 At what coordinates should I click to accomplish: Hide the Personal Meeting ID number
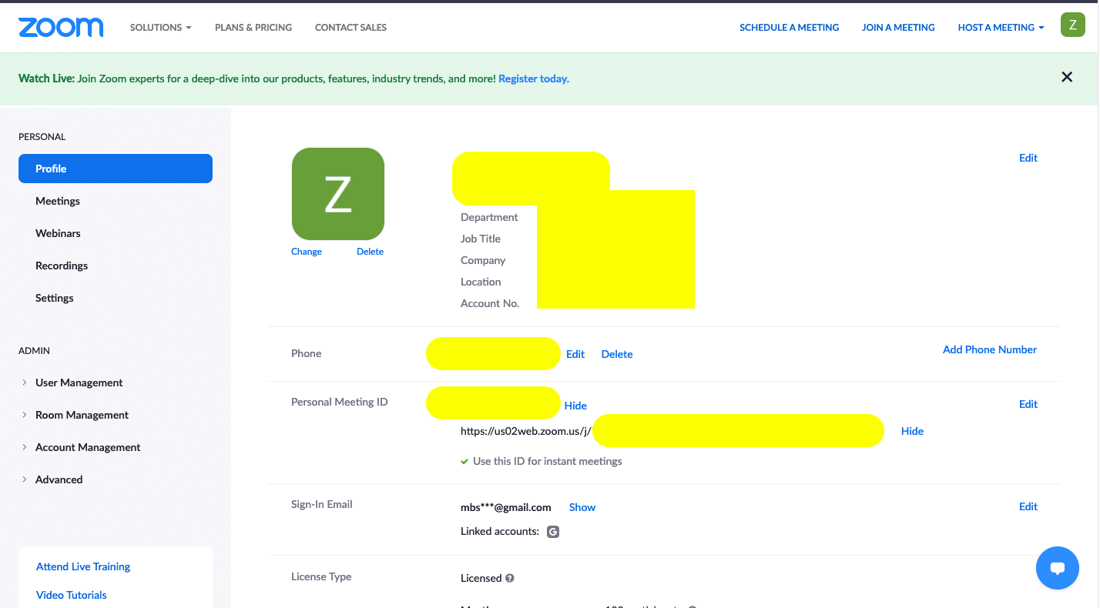[x=575, y=406]
